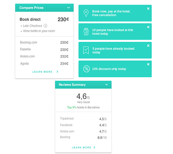Click the Facebook rating row

(83, 125)
